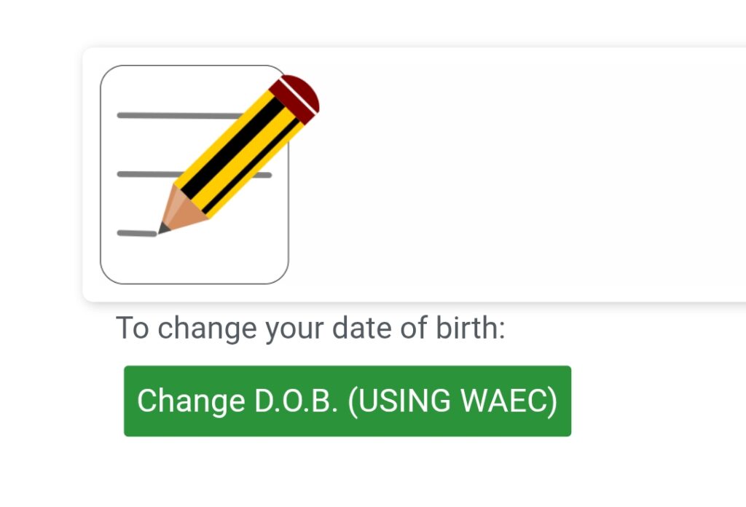Click the short bottom gray line on notepad
The image size is (746, 507).
point(136,233)
